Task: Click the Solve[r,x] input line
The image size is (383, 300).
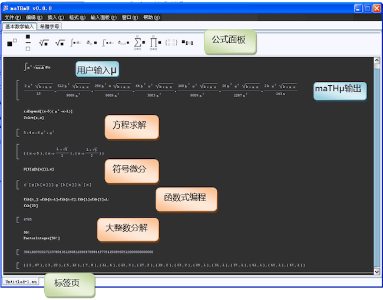Action: click(34, 118)
